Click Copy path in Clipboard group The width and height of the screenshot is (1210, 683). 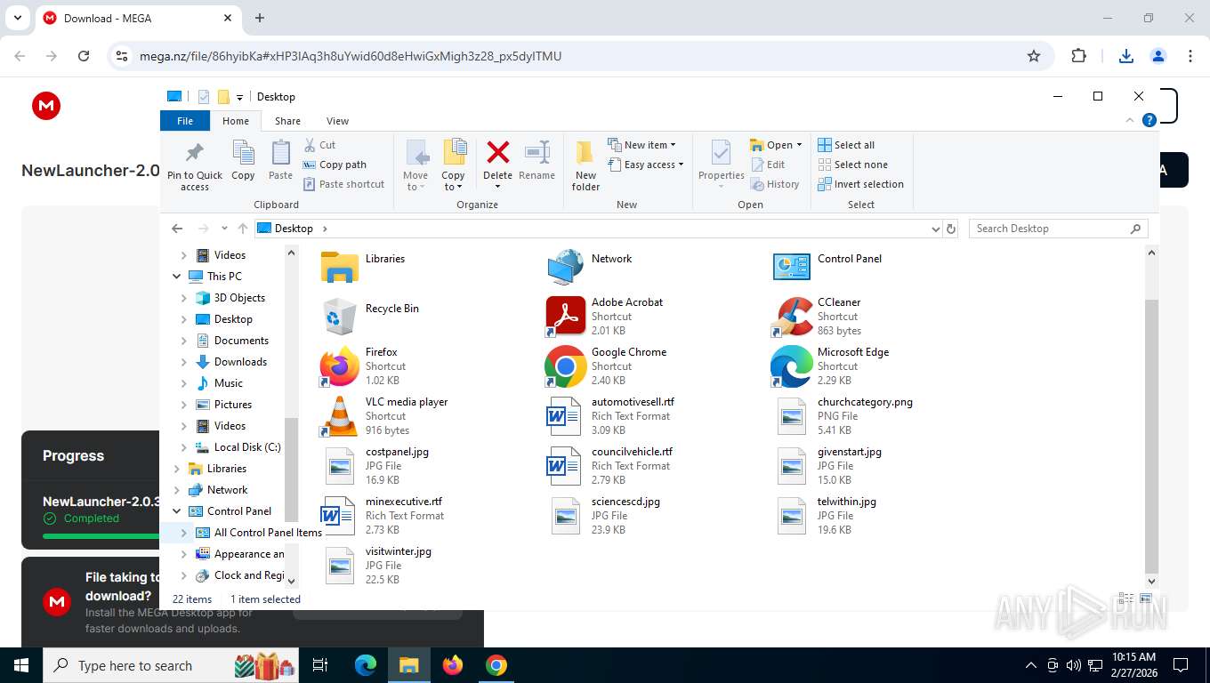click(x=335, y=165)
